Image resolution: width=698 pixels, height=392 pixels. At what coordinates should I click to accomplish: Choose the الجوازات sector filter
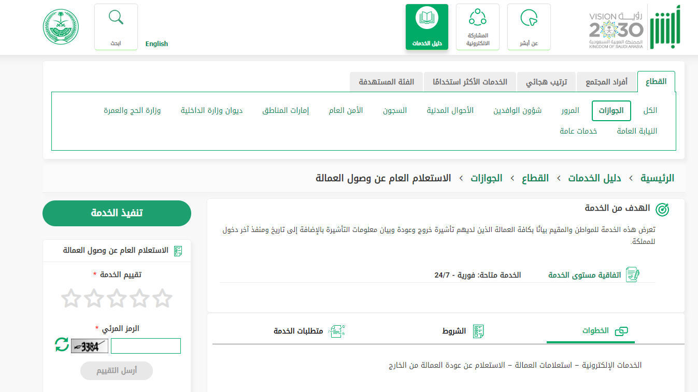pyautogui.click(x=611, y=111)
